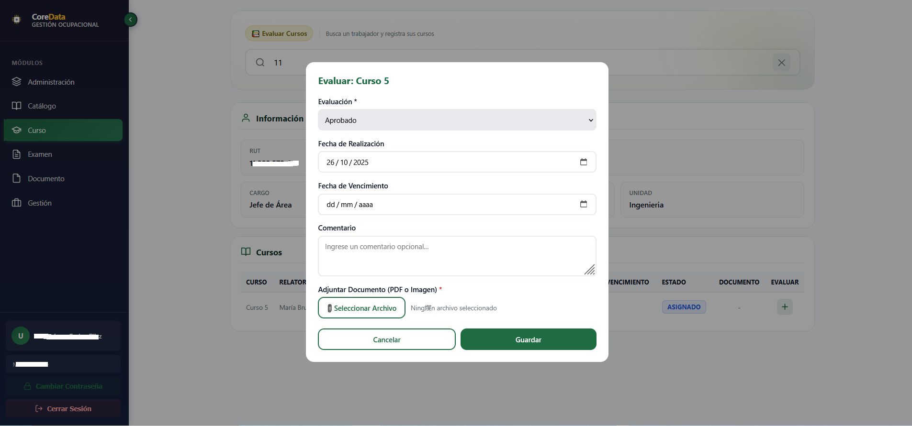Click Seleccionar Archivo to attach document

(361, 308)
